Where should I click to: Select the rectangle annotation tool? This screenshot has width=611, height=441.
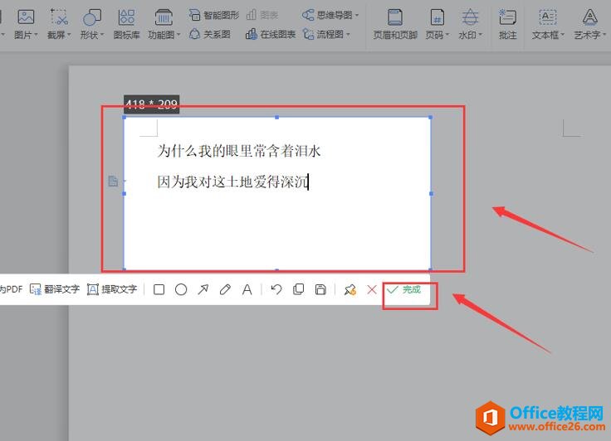(159, 289)
